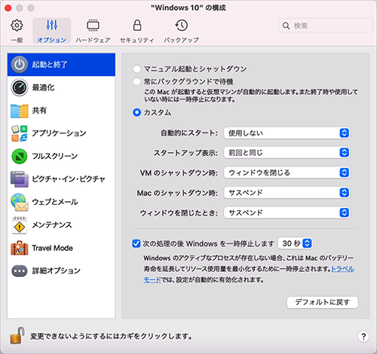The image size is (377, 354).
Task: Click the デフォルトに戻す button
Action: 323,302
